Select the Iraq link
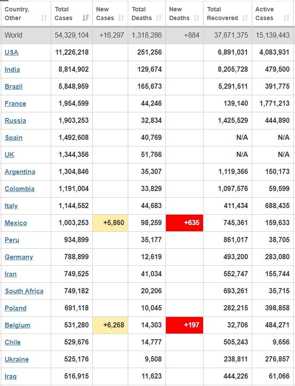295x386 pixels. tap(12, 376)
